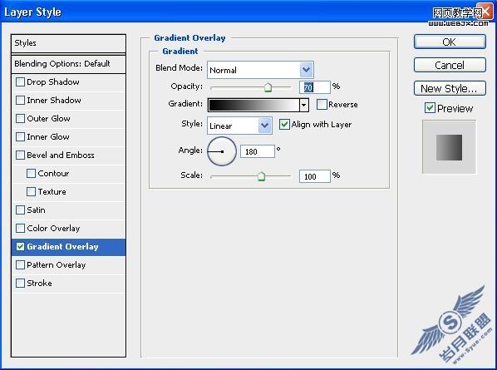Click the Angle value field
The height and width of the screenshot is (370, 497).
[x=258, y=151]
